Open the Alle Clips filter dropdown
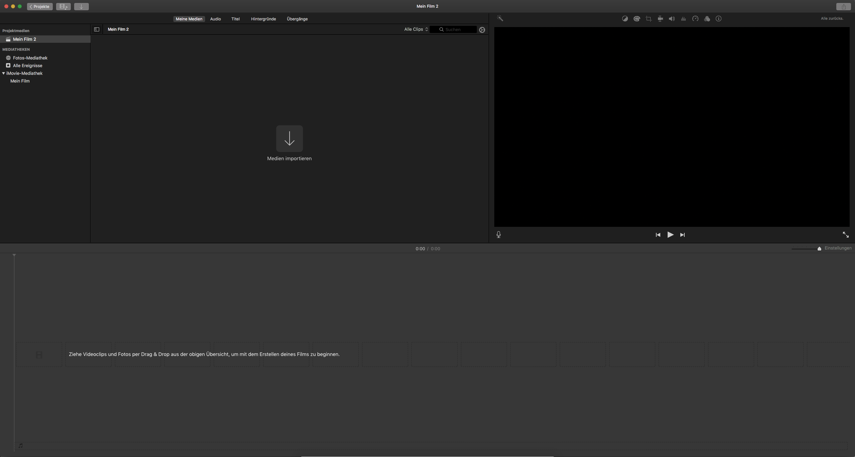The width and height of the screenshot is (855, 457). click(x=416, y=29)
